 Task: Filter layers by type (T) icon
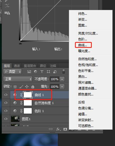pyautogui.click(x=42, y=71)
